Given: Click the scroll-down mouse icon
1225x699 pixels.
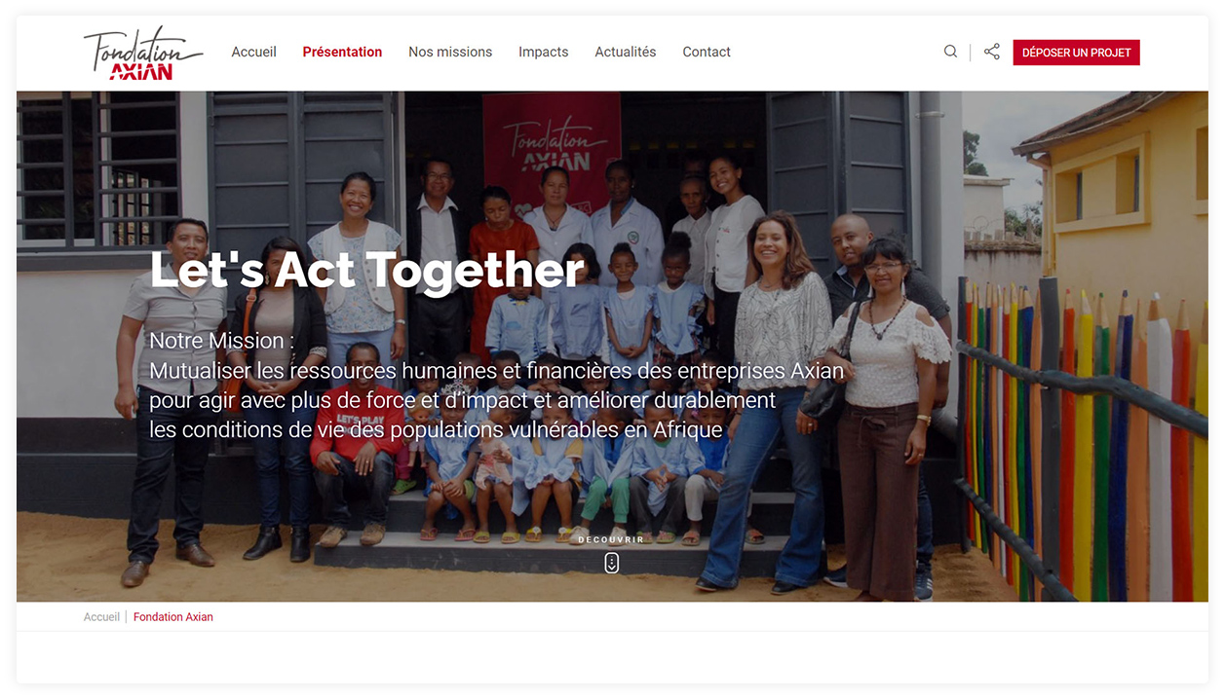Looking at the screenshot, I should 611,563.
